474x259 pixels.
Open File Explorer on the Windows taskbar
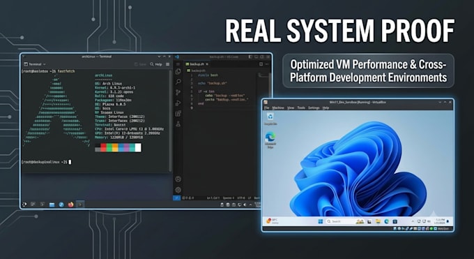point(379,221)
